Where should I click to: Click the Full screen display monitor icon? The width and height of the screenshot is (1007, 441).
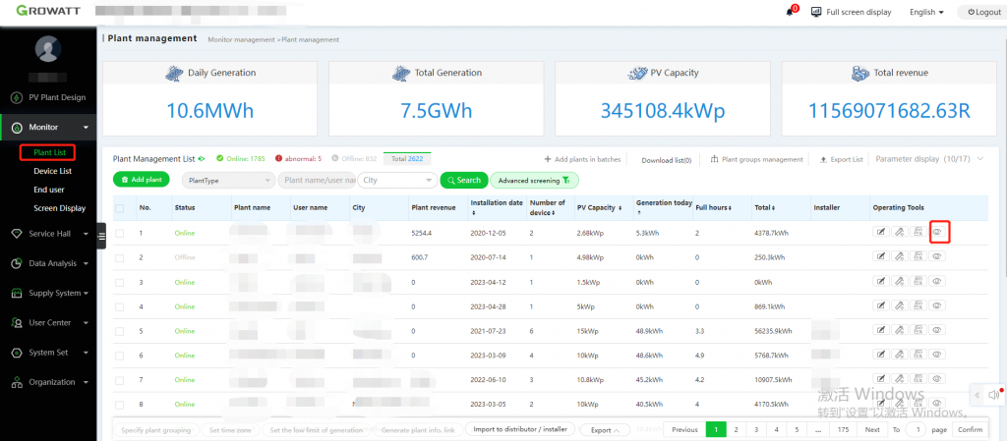tap(816, 12)
